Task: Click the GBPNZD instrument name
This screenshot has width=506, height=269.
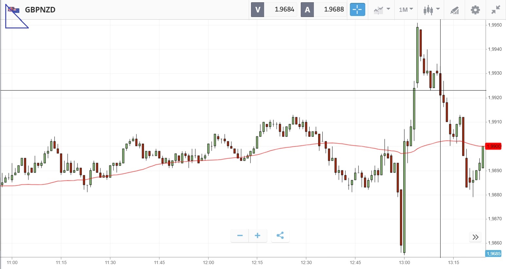Action: [40, 10]
